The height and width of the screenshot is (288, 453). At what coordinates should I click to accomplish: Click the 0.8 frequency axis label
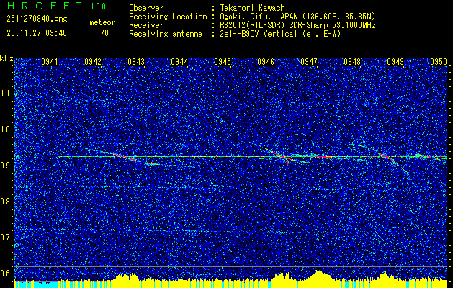[x=6, y=202]
